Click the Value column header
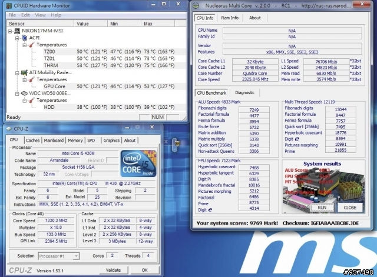 pos(91,24)
